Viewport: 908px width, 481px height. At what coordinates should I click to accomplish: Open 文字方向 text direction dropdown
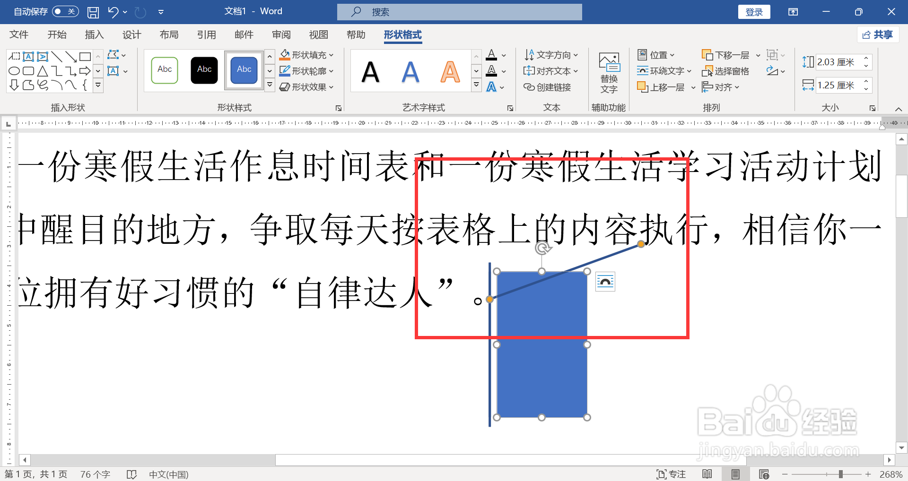[x=551, y=55]
